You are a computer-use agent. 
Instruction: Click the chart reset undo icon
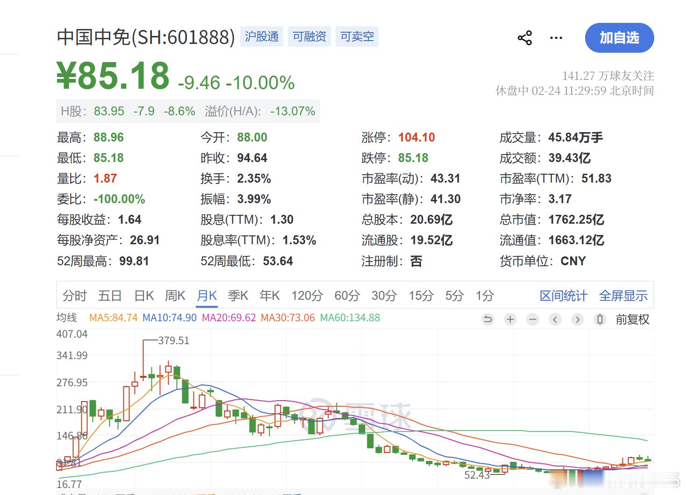point(487,319)
